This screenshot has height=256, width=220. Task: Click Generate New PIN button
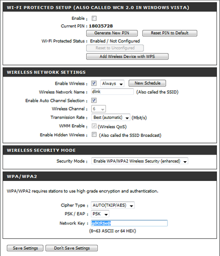pos(112,33)
